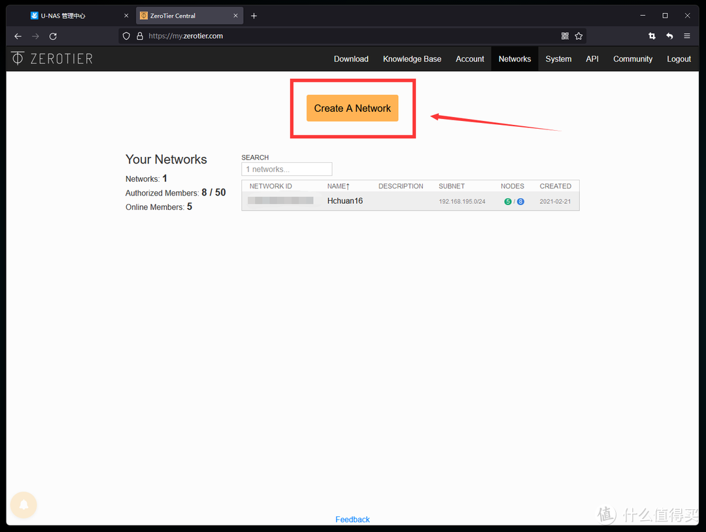Click the Online Members 5 text
Image resolution: width=706 pixels, height=532 pixels.
click(x=159, y=207)
